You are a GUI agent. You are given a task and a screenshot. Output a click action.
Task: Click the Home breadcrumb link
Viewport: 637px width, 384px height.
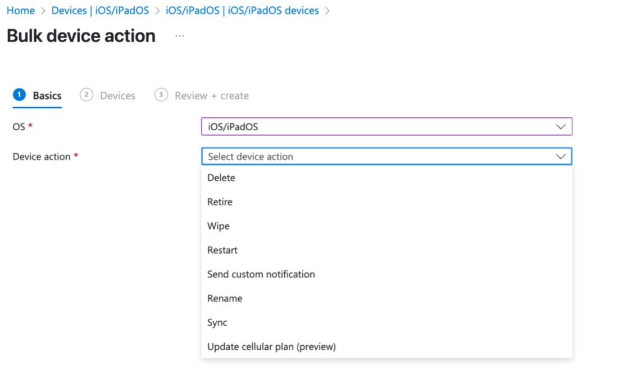20,11
